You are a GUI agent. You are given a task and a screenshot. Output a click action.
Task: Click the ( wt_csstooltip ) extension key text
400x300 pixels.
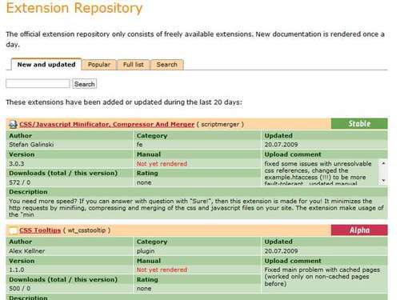(86, 230)
